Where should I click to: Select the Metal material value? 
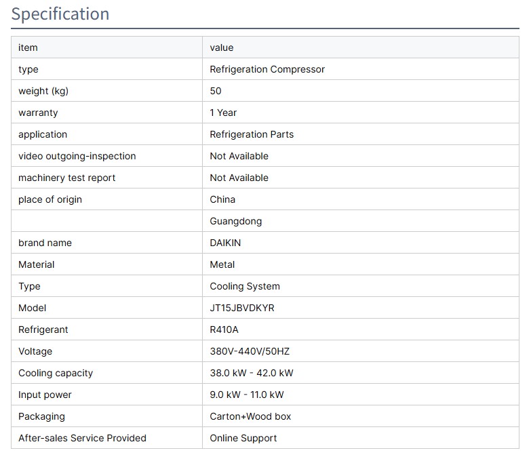[x=222, y=264]
